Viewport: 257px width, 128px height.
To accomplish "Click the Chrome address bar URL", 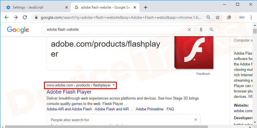I will (x=121, y=17).
